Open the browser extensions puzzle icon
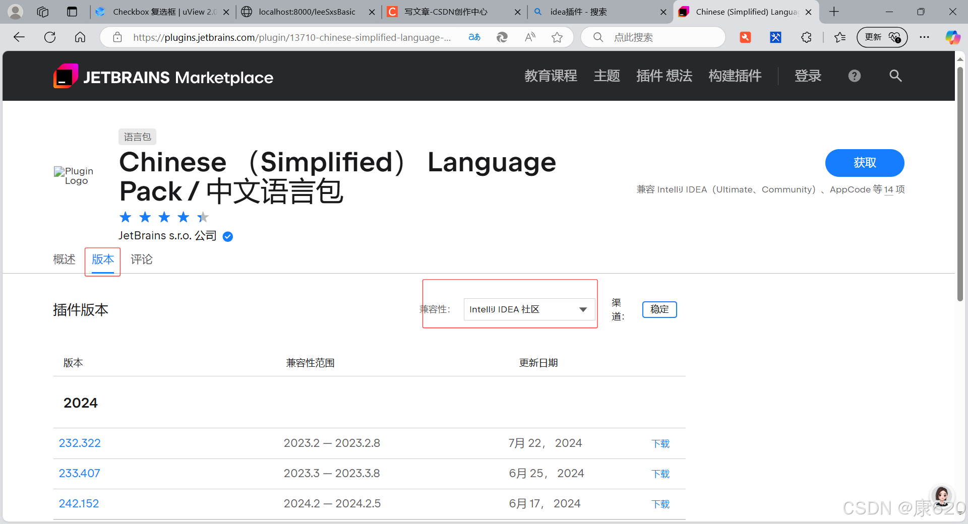Viewport: 968px width, 524px height. (x=806, y=37)
